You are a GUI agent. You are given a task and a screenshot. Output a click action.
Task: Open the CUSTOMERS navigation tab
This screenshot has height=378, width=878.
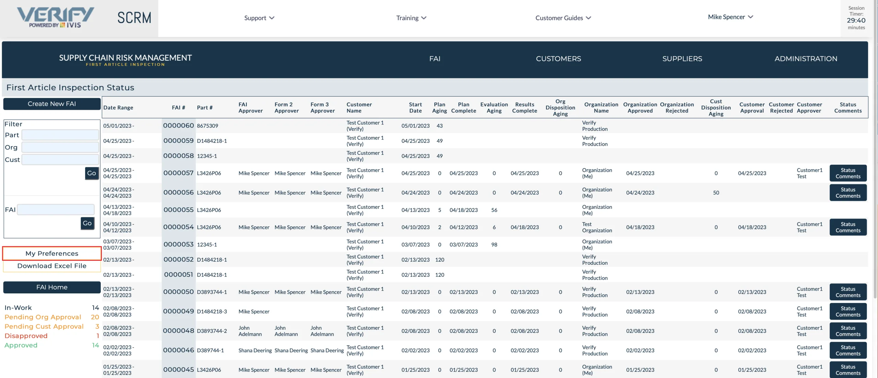(x=558, y=59)
